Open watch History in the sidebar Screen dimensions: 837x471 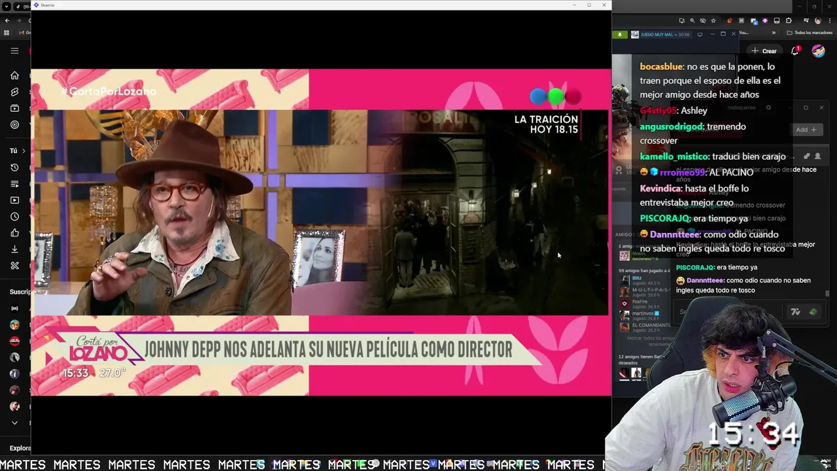(x=14, y=167)
